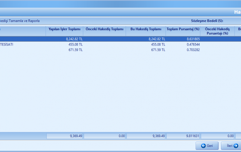Click the blue back arrow icon on Geri
Image resolution: width=241 pixels, height=152 pixels.
tap(203, 146)
